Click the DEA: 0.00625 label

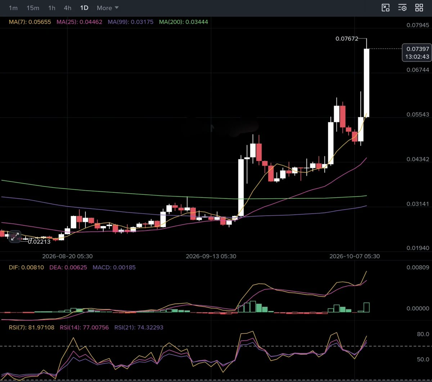tap(69, 268)
